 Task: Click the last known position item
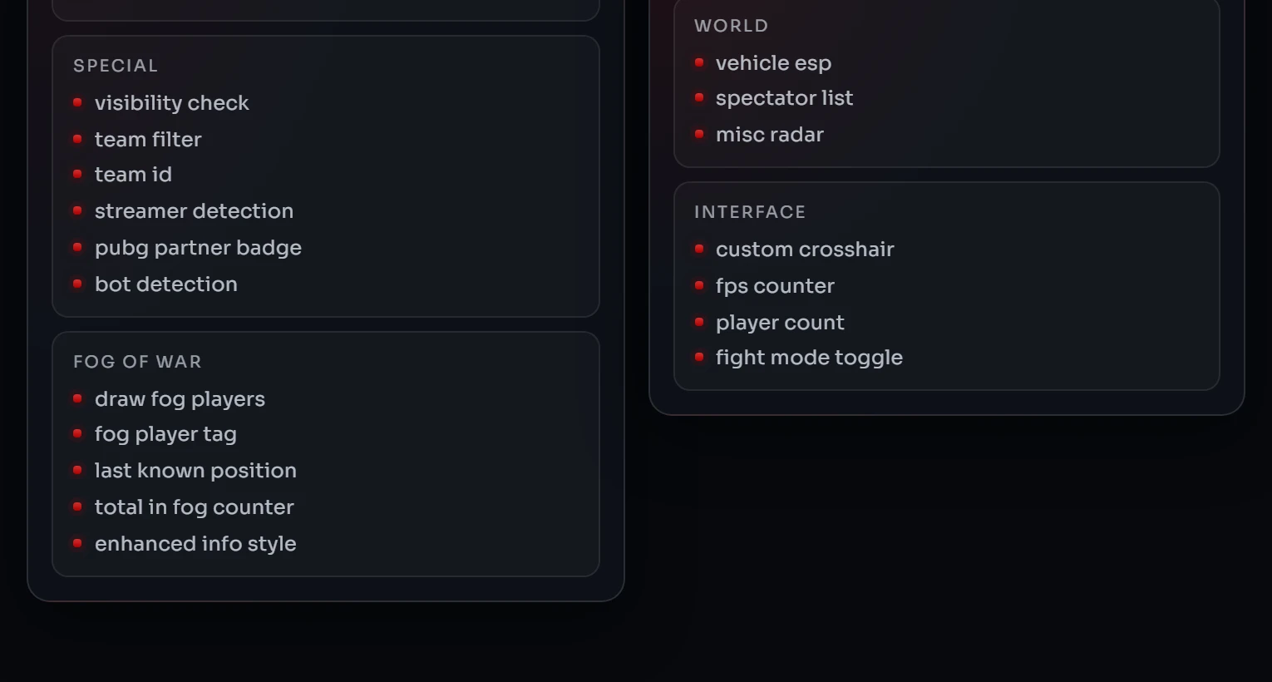pyautogui.click(x=195, y=471)
